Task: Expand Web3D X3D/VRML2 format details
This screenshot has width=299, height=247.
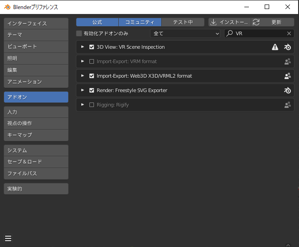Action: 83,76
